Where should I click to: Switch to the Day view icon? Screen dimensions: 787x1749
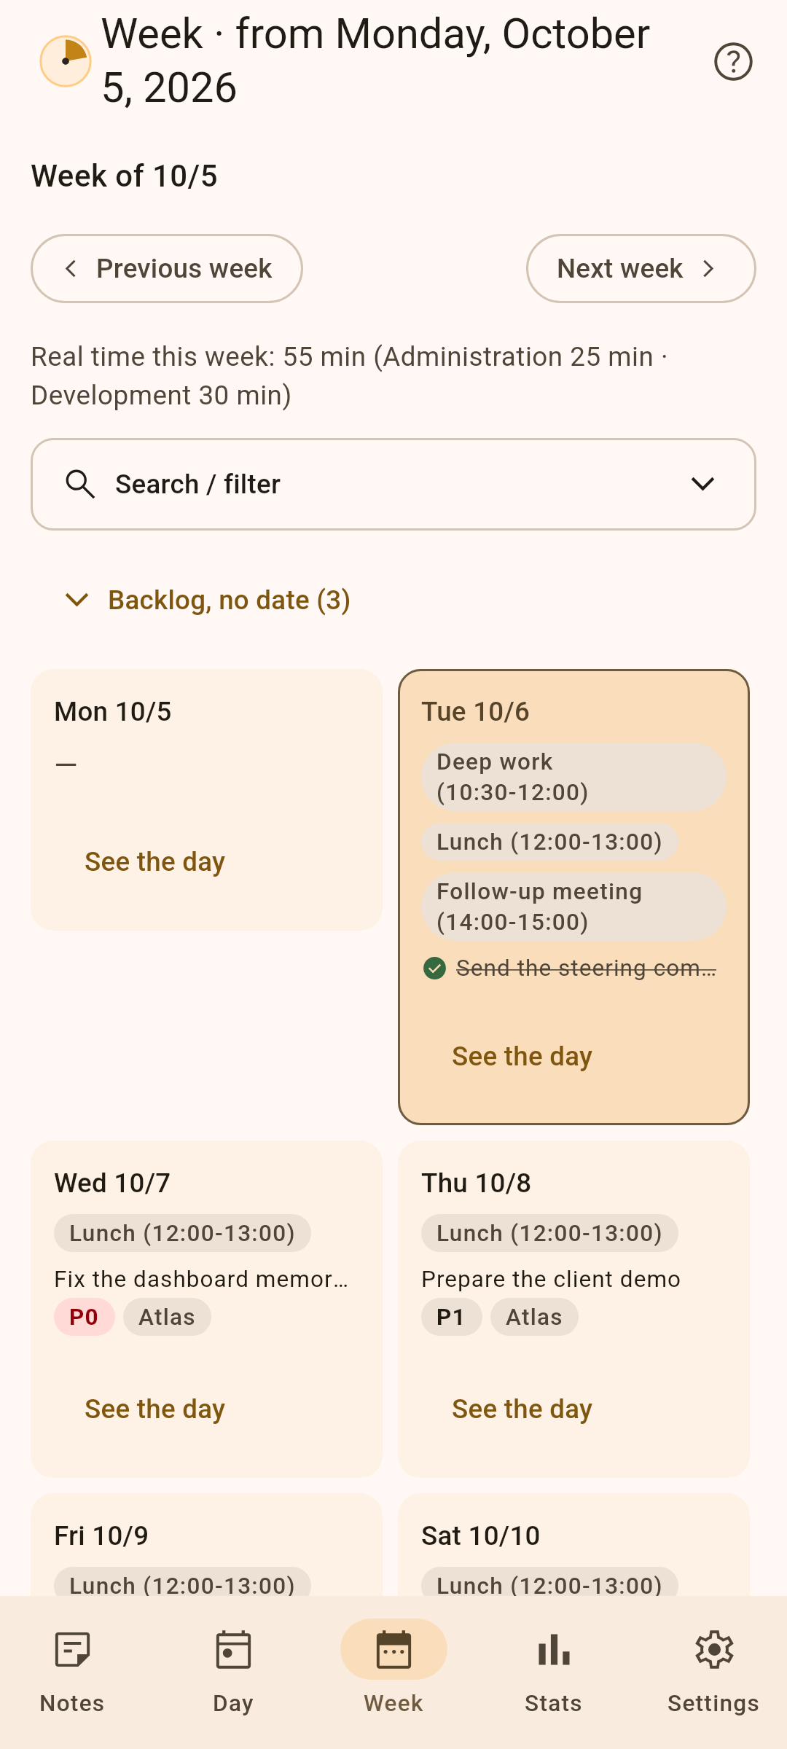tap(233, 1650)
